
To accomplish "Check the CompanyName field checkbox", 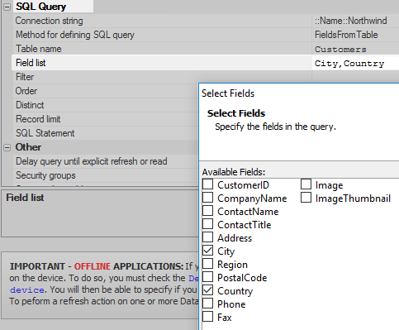I will pos(207,198).
